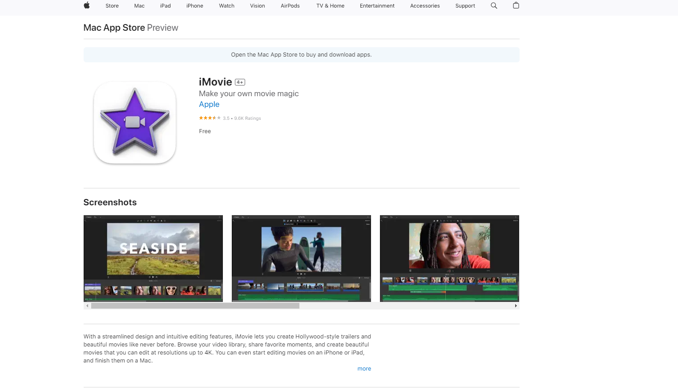Image resolution: width=678 pixels, height=391 pixels.
Task: Open the Mac menu item
Action: coord(139,6)
